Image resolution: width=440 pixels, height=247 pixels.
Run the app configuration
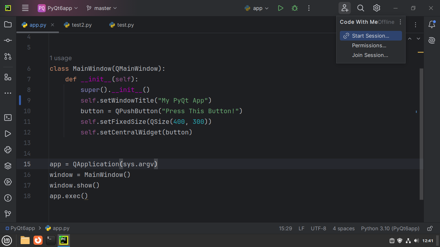(281, 8)
